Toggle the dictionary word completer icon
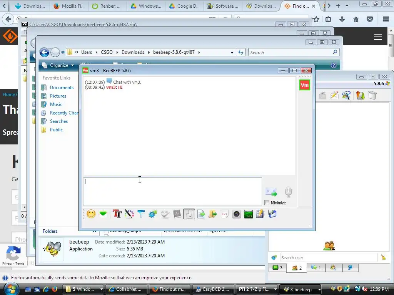Viewport: 394px width, 295px height. pos(177,214)
